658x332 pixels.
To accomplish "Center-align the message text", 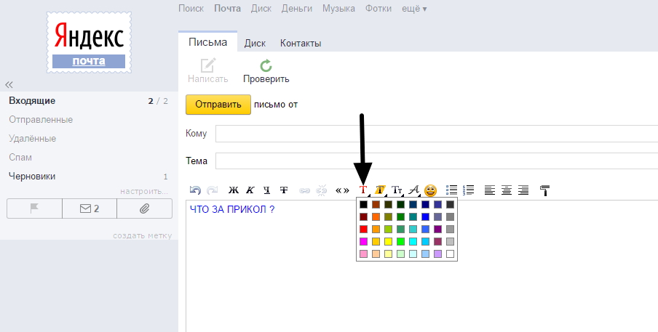I will [x=507, y=190].
